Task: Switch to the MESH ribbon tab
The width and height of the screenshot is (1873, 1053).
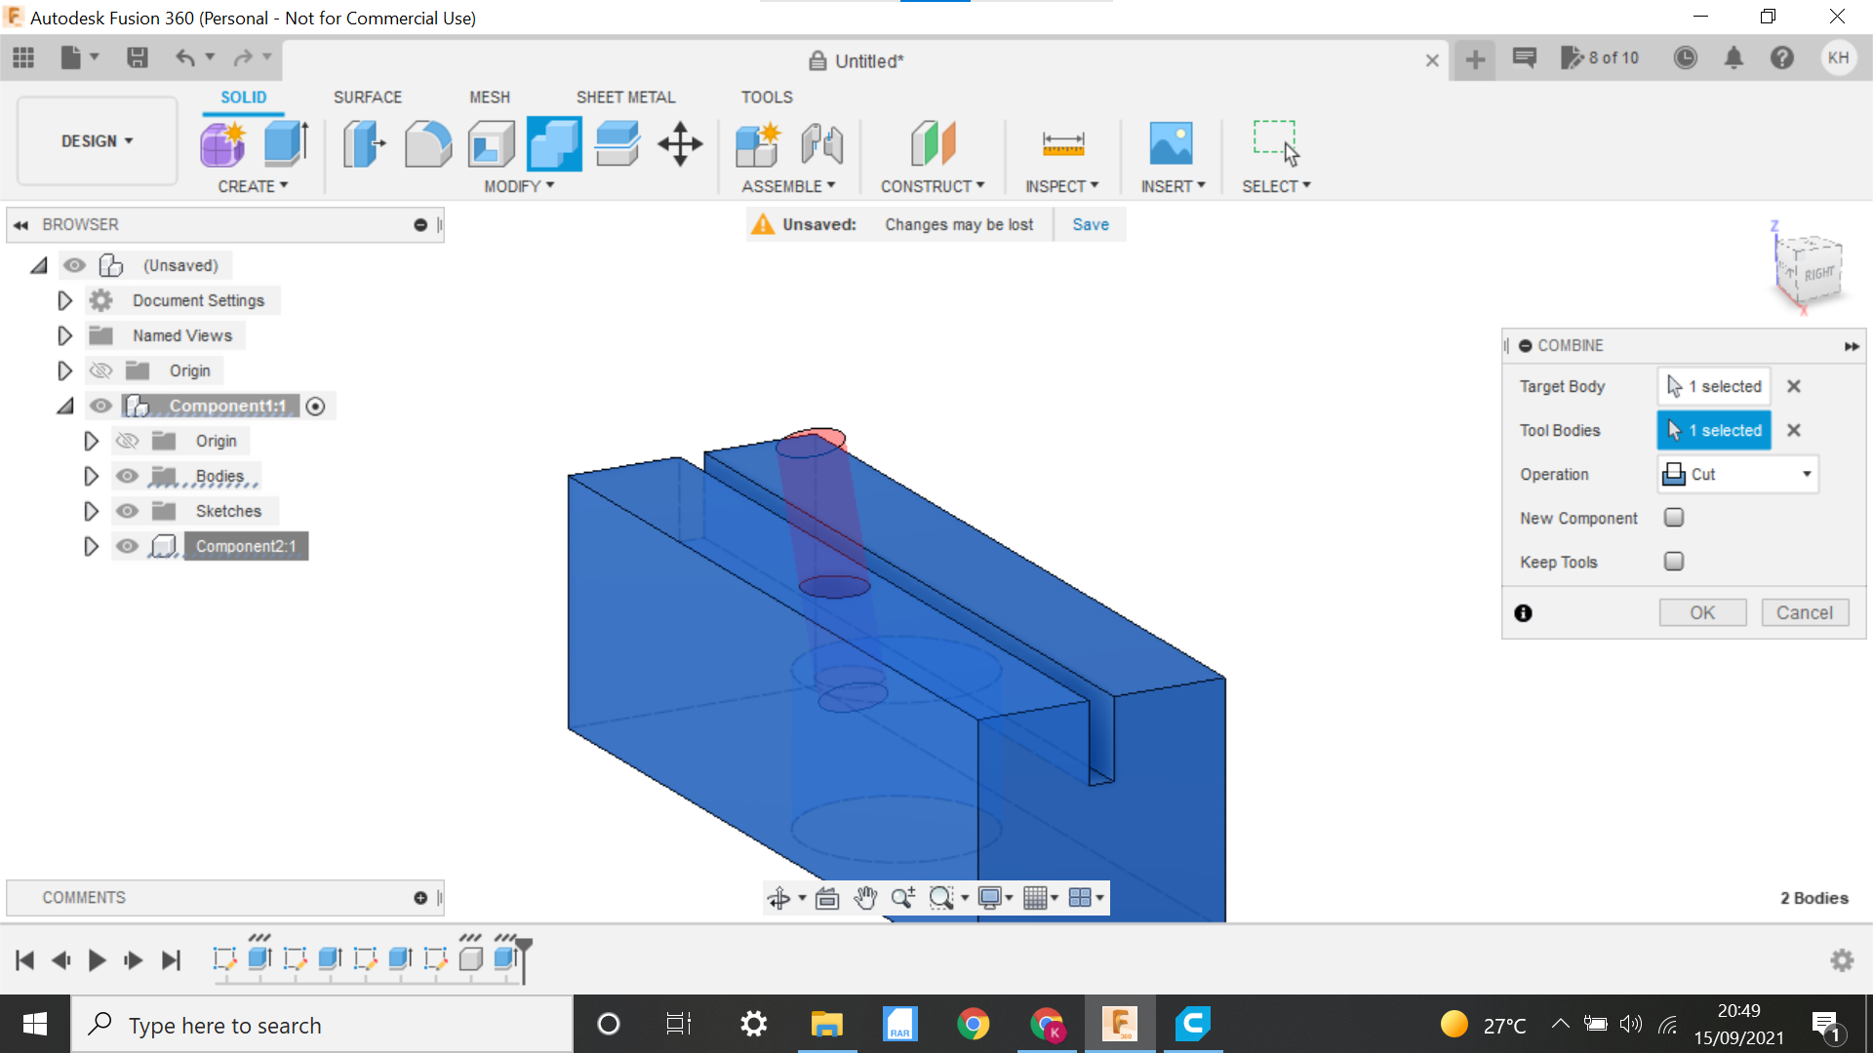Action: pos(489,97)
